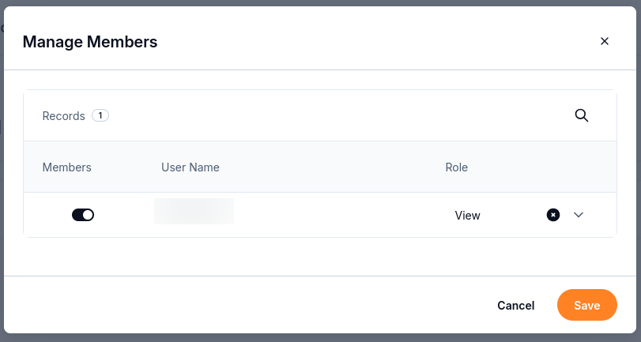Click the blurred user name cell
Viewport: 641px width, 342px height.
click(194, 211)
